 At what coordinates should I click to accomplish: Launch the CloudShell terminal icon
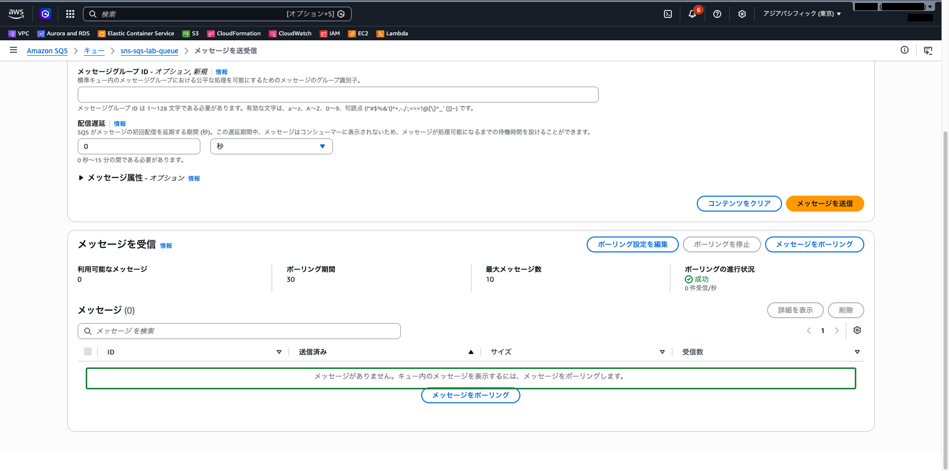pyautogui.click(x=668, y=14)
